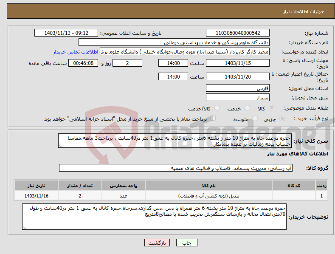Click the price validity date 1403/11/20
Image resolution: width=335 pixels, height=254 pixels.
238,76
